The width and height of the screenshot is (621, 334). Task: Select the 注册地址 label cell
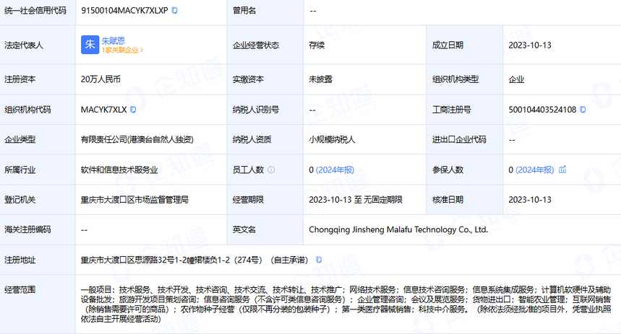(38, 260)
